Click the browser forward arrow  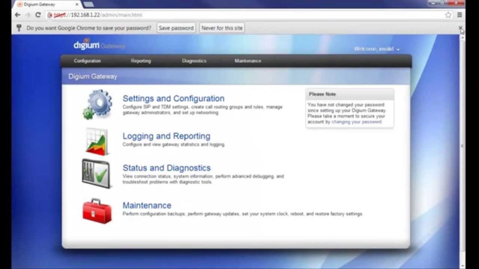28,15
